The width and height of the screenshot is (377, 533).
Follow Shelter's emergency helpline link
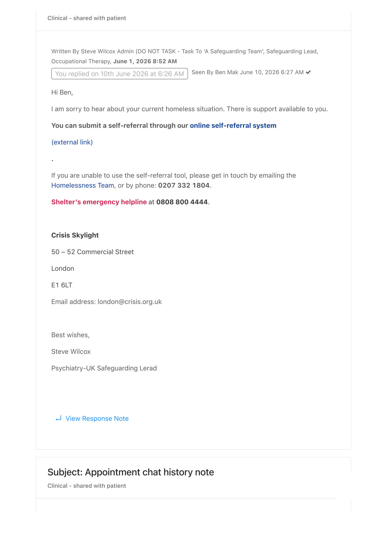(99, 202)
